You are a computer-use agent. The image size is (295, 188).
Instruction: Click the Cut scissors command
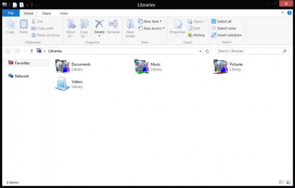[37, 21]
